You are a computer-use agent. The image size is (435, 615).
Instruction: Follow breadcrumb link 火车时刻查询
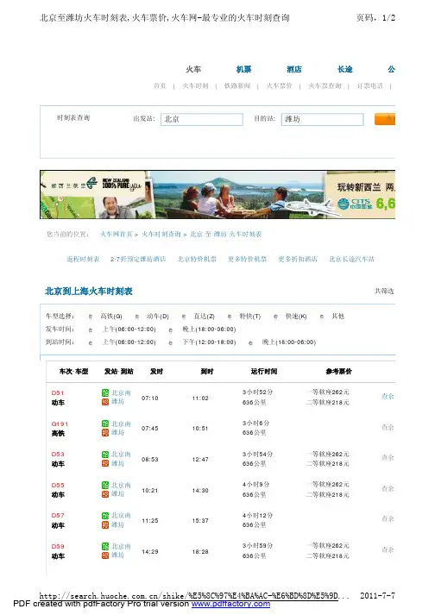[161, 234]
